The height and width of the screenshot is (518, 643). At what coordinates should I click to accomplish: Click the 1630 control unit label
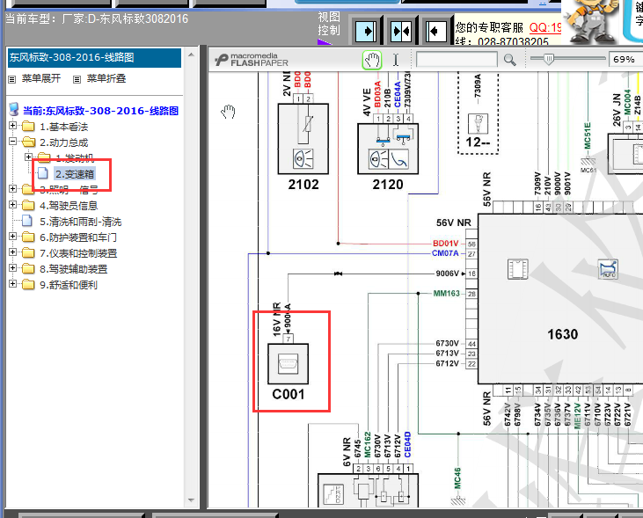[x=562, y=334]
